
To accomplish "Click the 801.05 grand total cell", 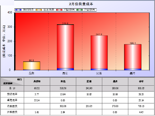I will point(141,88).
